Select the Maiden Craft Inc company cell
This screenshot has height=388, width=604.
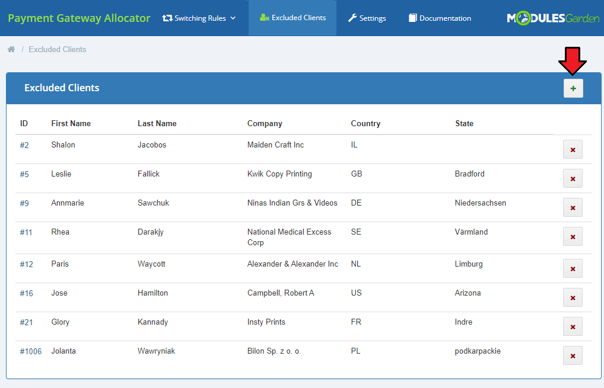275,145
